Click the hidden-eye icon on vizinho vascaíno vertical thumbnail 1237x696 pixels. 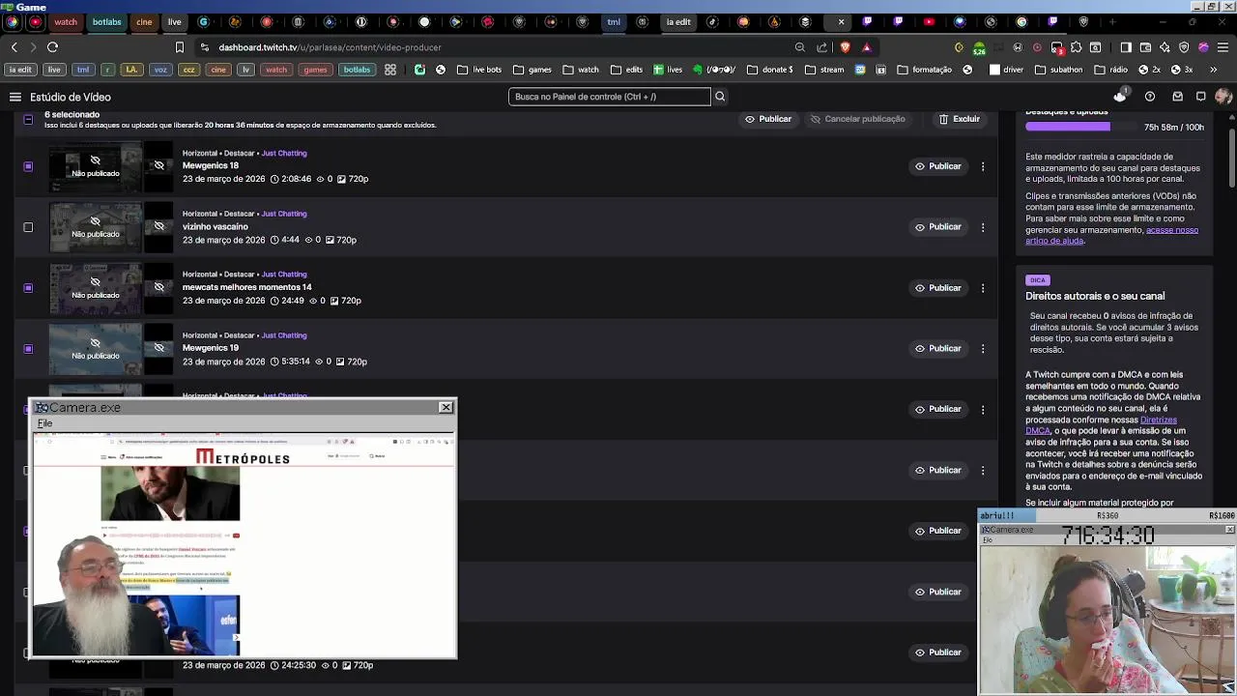point(159,227)
